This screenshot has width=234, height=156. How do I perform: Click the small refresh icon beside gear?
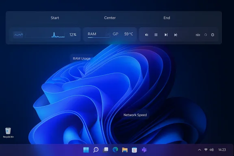tap(206, 35)
